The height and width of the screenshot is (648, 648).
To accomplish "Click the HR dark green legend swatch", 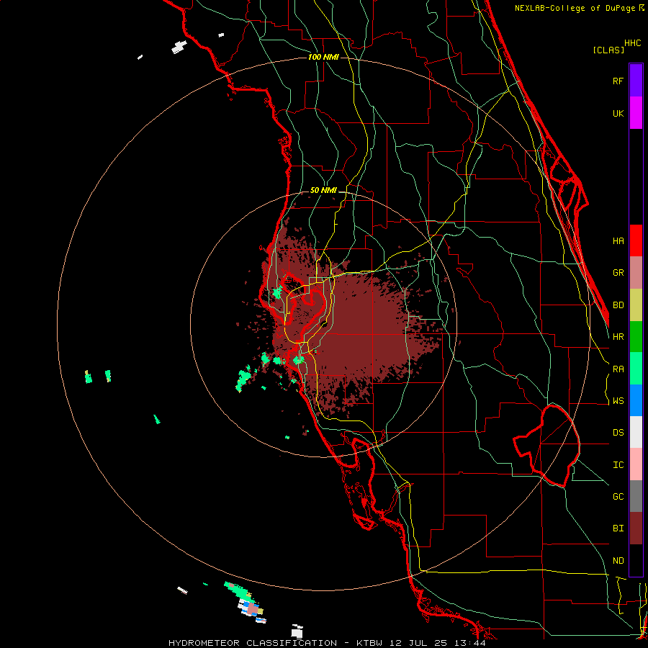I will click(x=636, y=337).
